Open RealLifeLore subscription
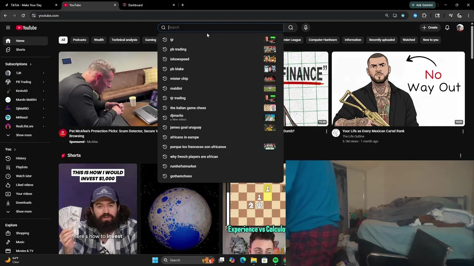 click(x=25, y=126)
